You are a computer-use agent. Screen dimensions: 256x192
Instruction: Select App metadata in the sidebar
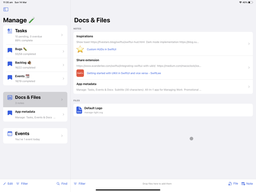pos(35,114)
